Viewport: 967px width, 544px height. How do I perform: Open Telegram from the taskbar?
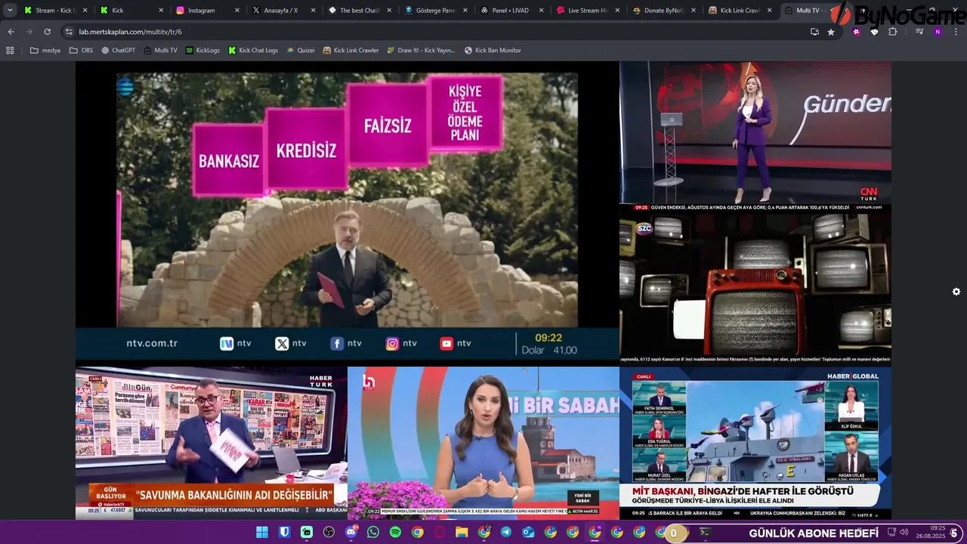506,533
